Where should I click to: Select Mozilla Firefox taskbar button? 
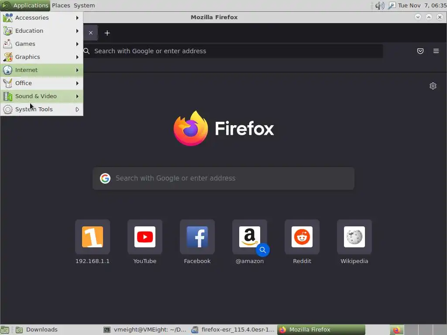point(321,330)
